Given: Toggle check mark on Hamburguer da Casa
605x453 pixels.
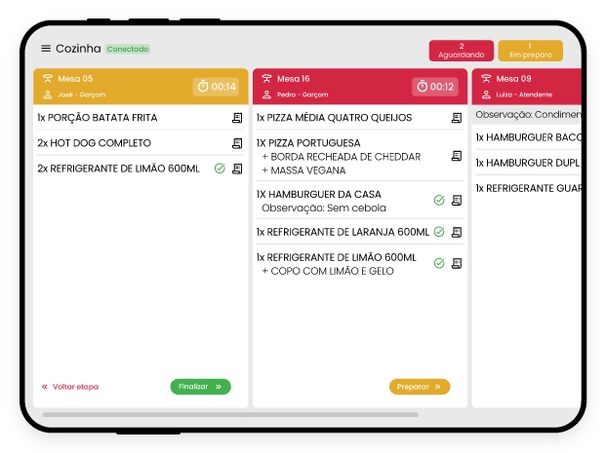Looking at the screenshot, I should click(x=439, y=201).
